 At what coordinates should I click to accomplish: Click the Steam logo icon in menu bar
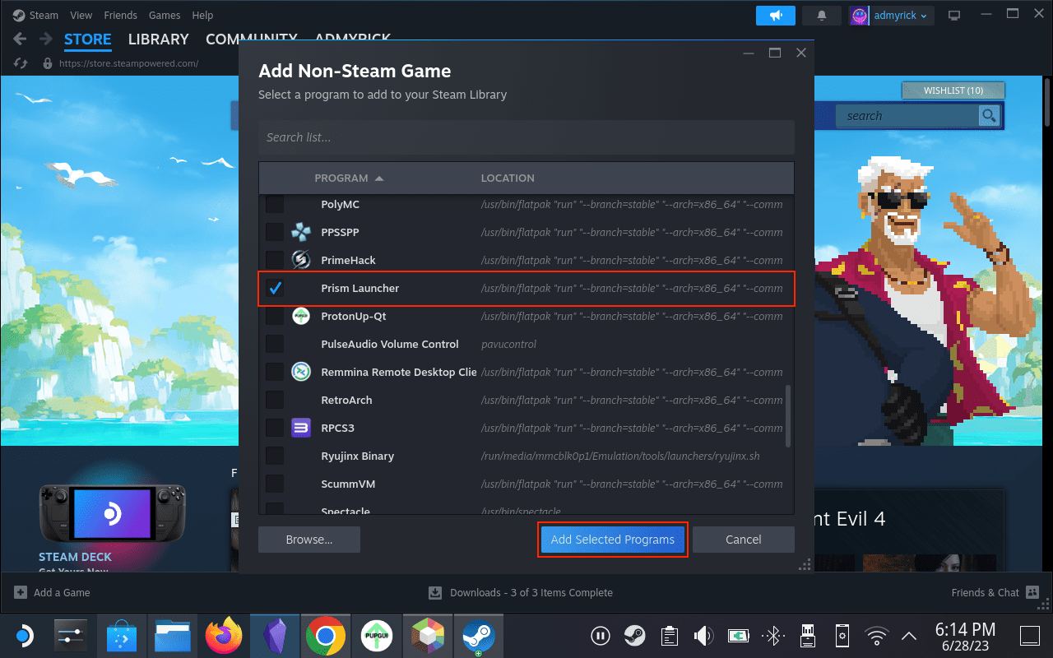point(18,15)
